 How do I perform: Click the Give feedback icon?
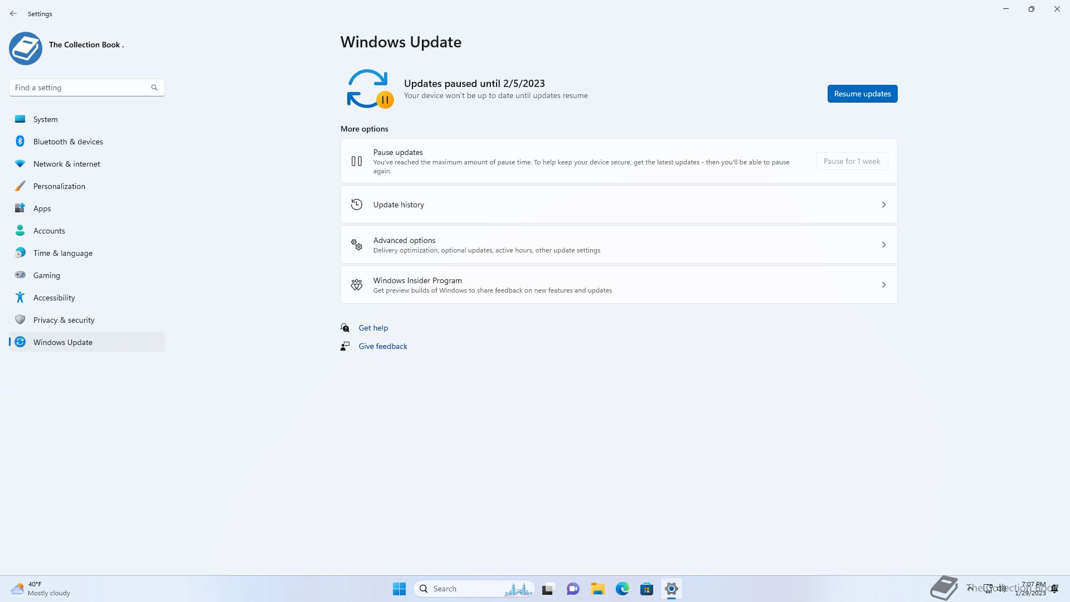[x=345, y=346]
